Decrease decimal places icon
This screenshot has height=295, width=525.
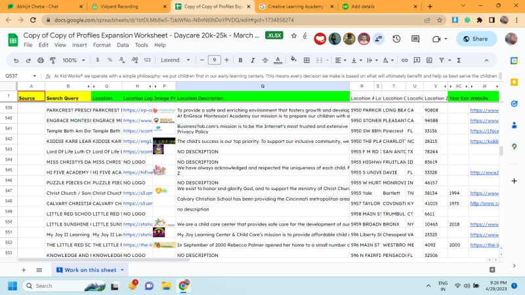(122, 60)
